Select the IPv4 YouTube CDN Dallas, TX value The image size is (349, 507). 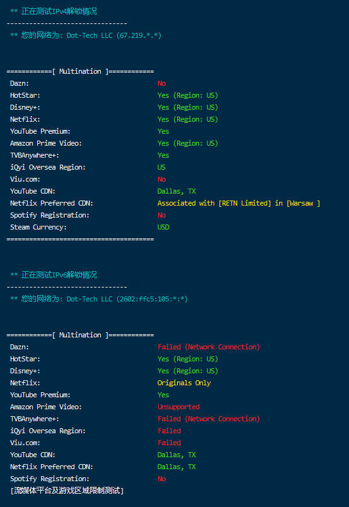[177, 191]
